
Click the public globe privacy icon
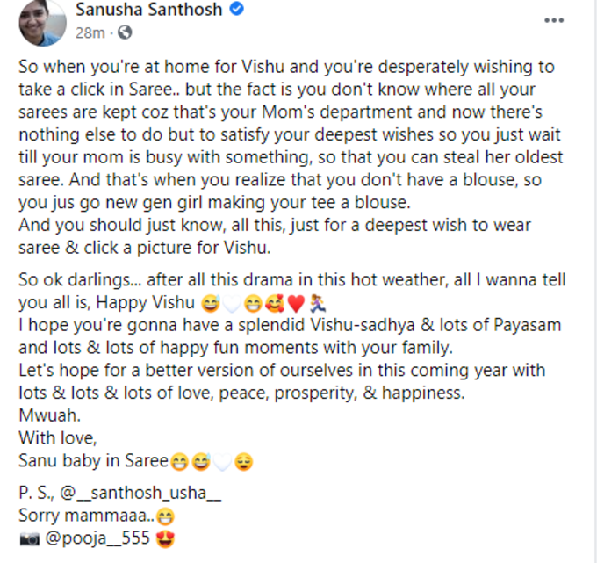click(x=125, y=32)
